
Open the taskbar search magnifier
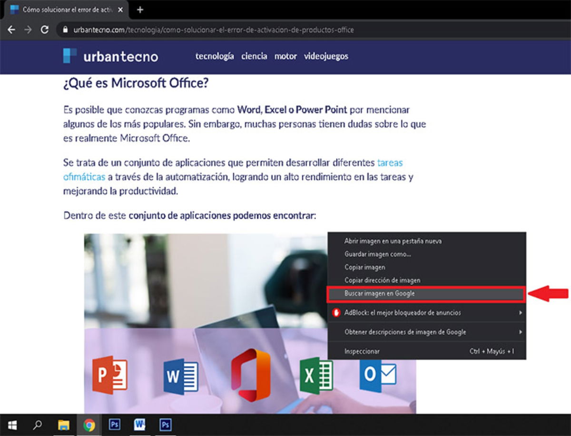click(38, 425)
